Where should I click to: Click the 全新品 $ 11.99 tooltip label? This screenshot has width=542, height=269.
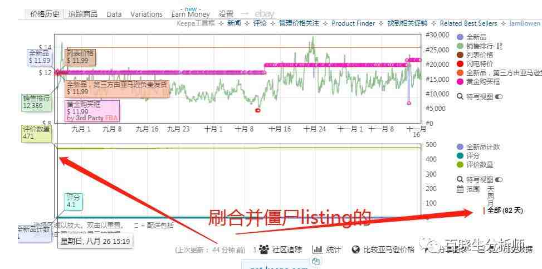point(40,57)
